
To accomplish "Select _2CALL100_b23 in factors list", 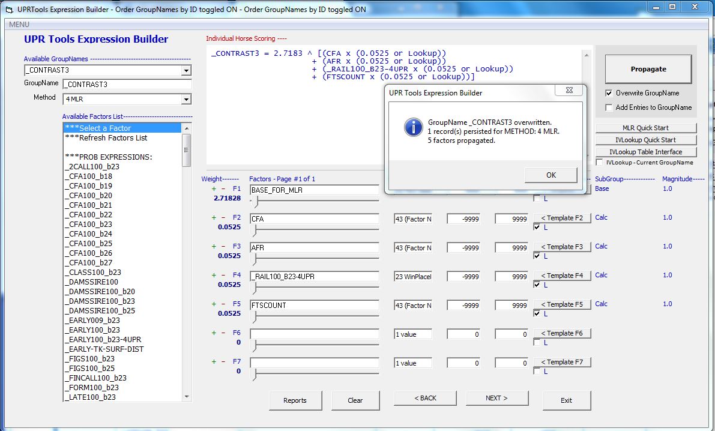I will click(122, 166).
